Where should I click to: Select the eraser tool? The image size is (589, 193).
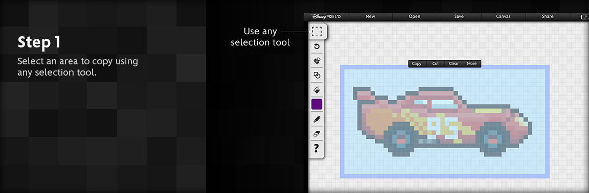click(316, 133)
